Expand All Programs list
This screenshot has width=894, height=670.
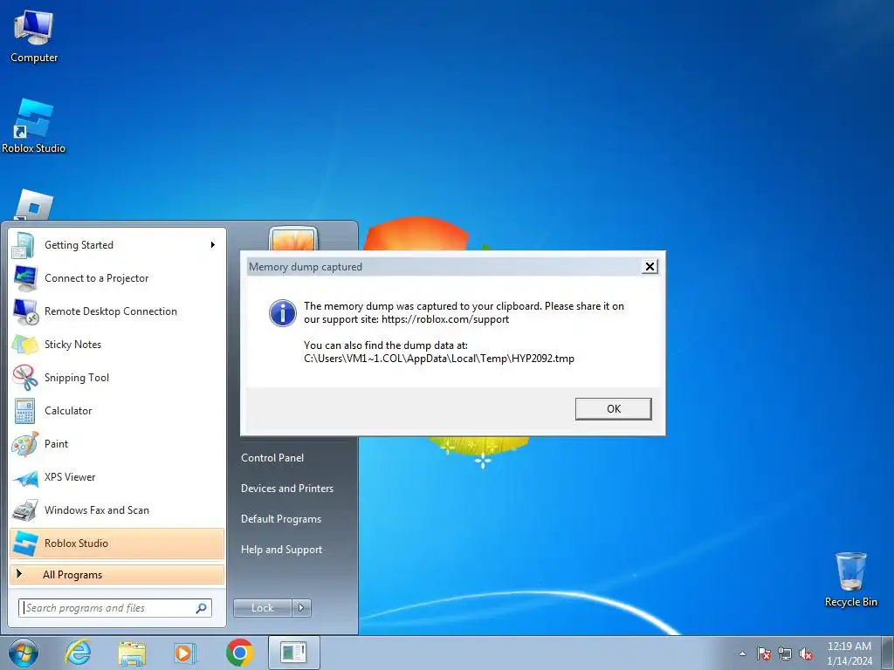pyautogui.click(x=117, y=575)
